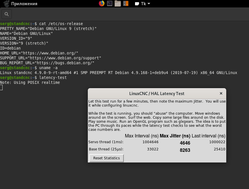249x189 pixels.
Task: Click the Reset Statistics button
Action: tap(107, 158)
